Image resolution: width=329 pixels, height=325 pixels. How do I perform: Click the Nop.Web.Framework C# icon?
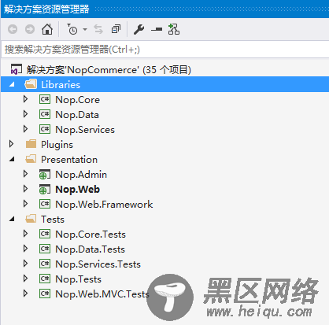(45, 204)
